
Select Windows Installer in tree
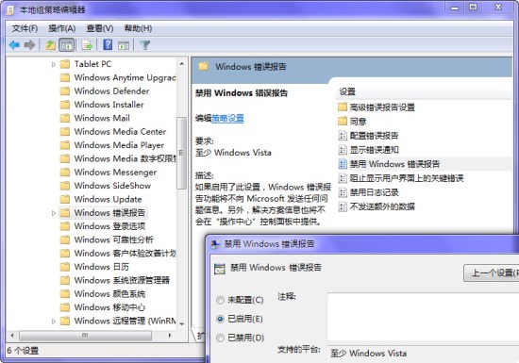[109, 105]
